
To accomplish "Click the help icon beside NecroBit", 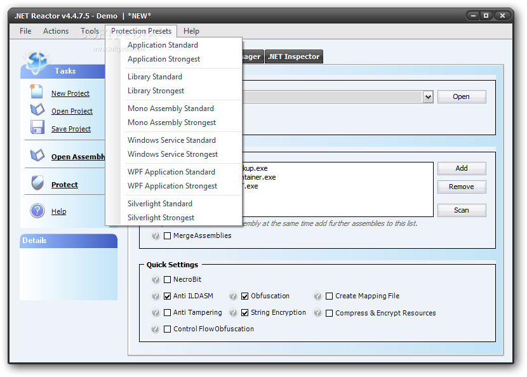I will click(156, 279).
